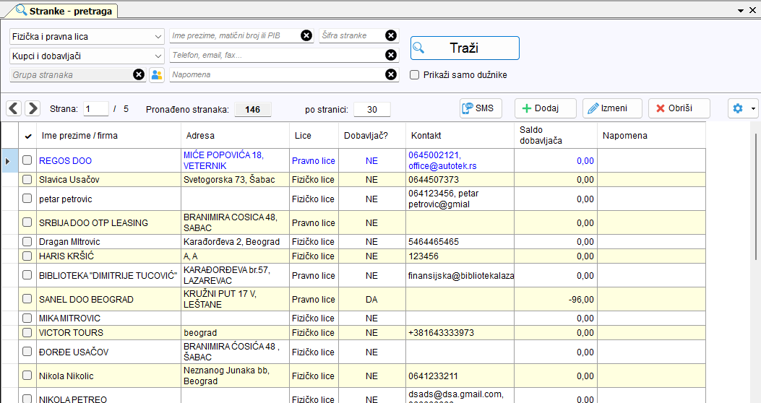Viewport: 761px width, 403px height.
Task: Check the Nikola Nikolic row checkbox
Action: pos(27,376)
